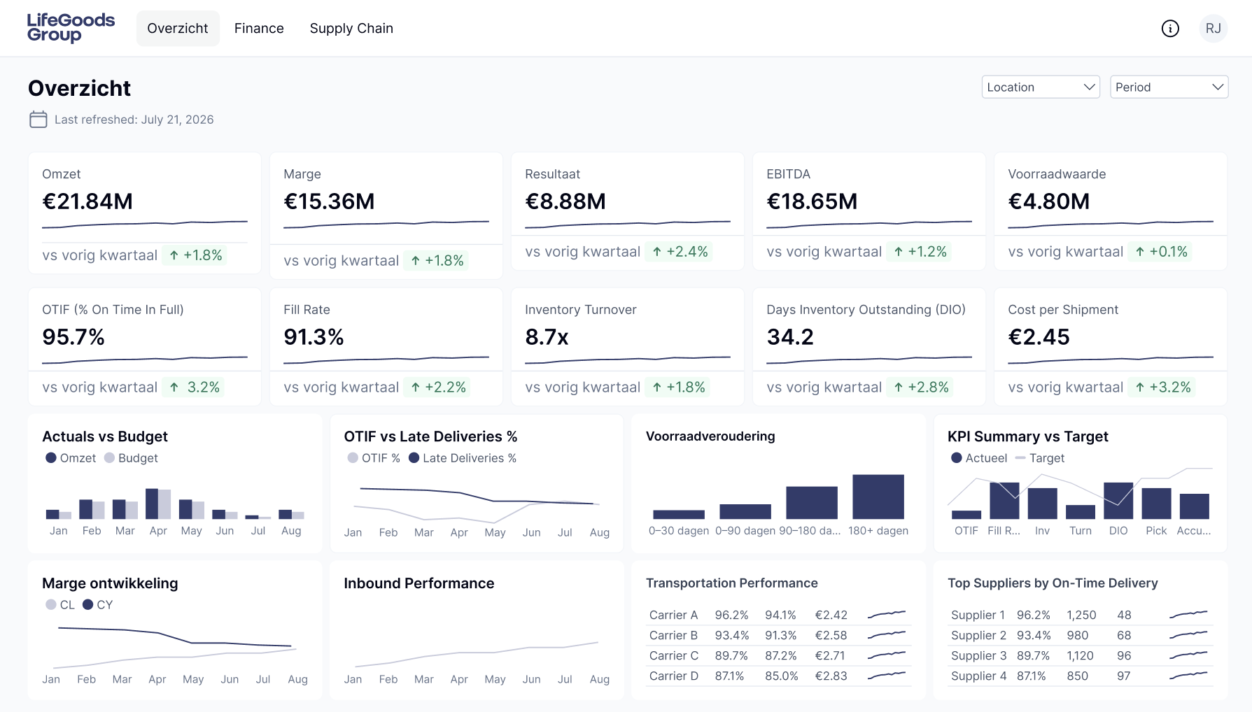The image size is (1252, 712).
Task: Click the Fill Rate 91.3% value
Action: 314,337
